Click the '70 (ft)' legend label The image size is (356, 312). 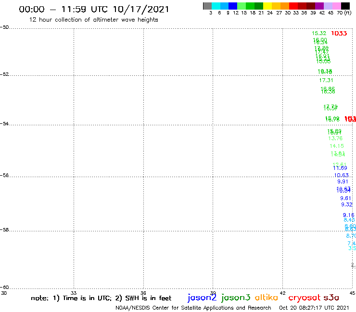[344, 13]
